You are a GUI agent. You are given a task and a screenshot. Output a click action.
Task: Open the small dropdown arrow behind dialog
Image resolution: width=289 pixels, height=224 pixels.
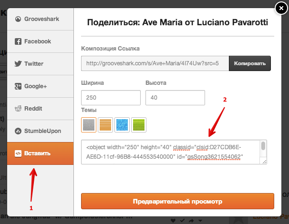[x=200, y=221]
